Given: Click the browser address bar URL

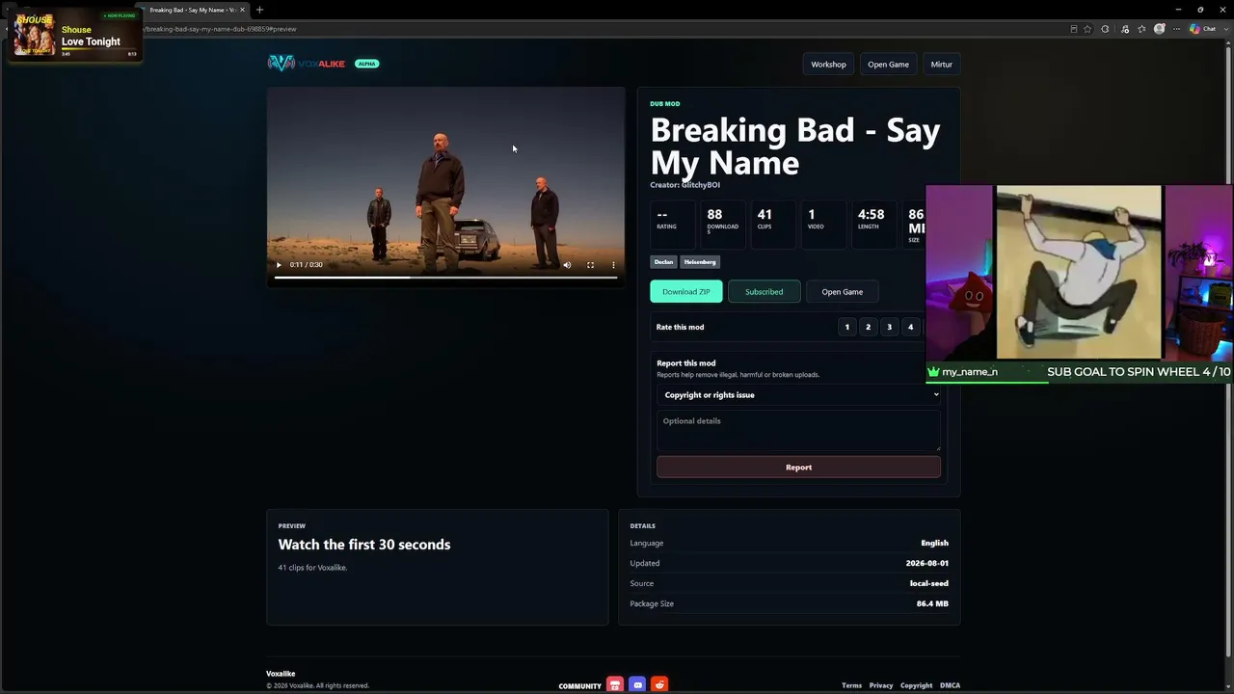Looking at the screenshot, I should coord(220,29).
